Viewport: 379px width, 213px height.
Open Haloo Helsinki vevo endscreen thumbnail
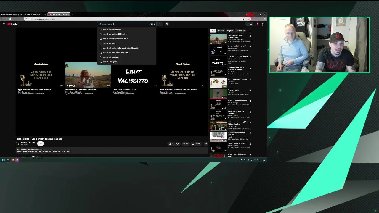[x=88, y=74]
